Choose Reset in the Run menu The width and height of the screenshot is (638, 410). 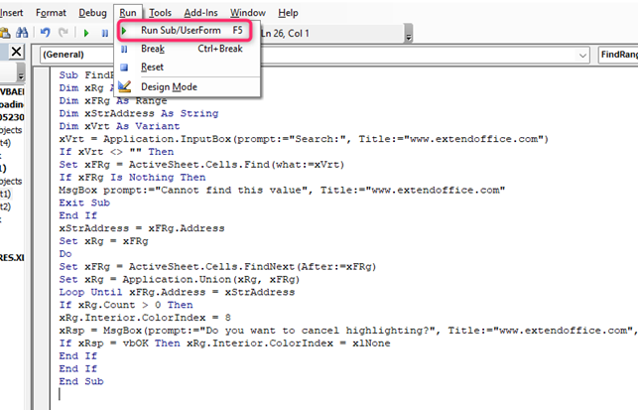152,67
